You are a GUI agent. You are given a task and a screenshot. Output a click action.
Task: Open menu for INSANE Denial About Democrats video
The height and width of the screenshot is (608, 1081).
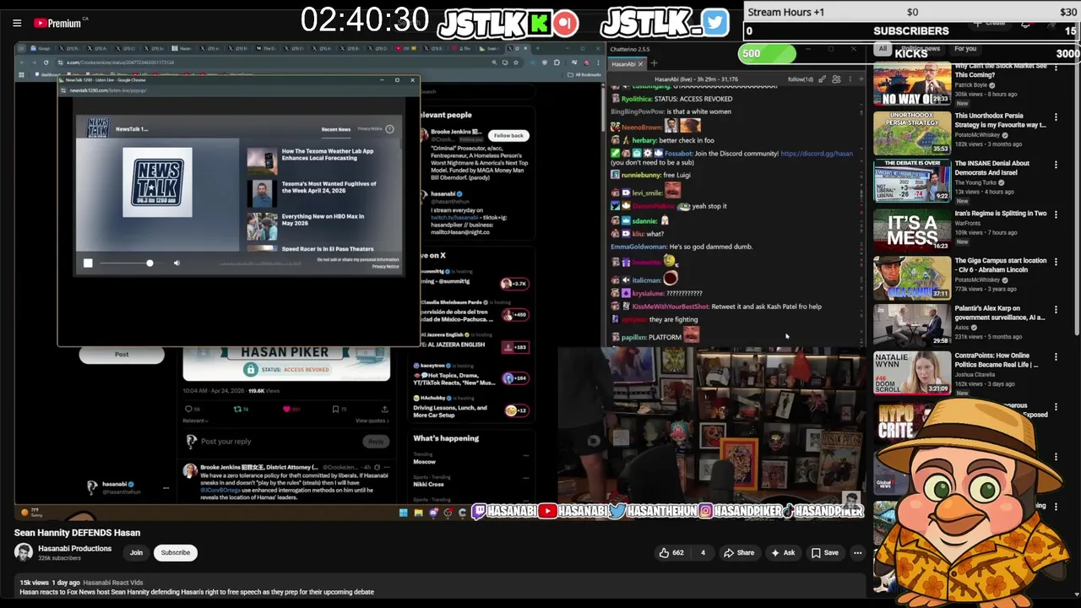click(1056, 166)
